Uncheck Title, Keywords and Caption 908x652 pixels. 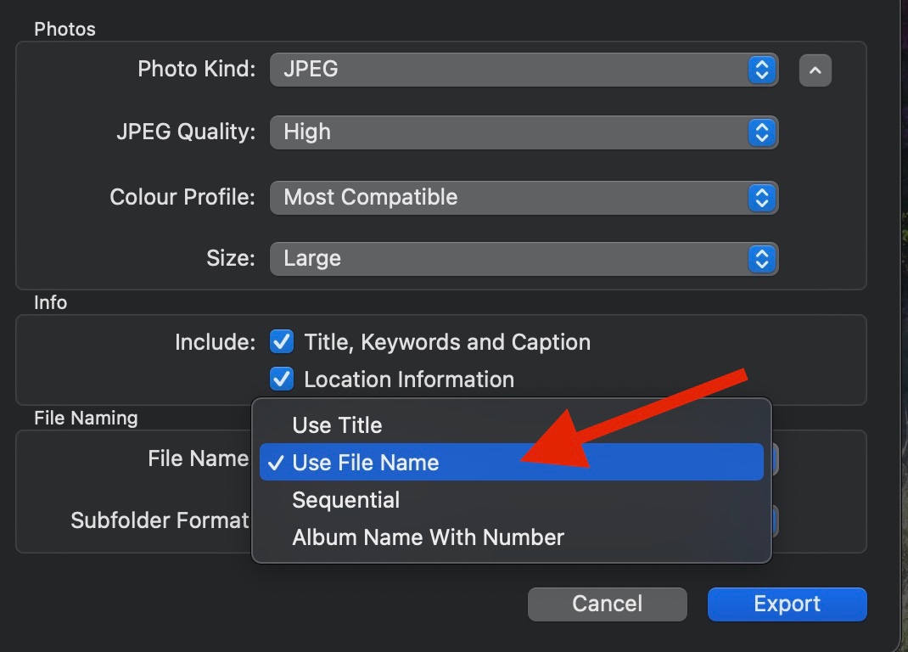pyautogui.click(x=282, y=342)
